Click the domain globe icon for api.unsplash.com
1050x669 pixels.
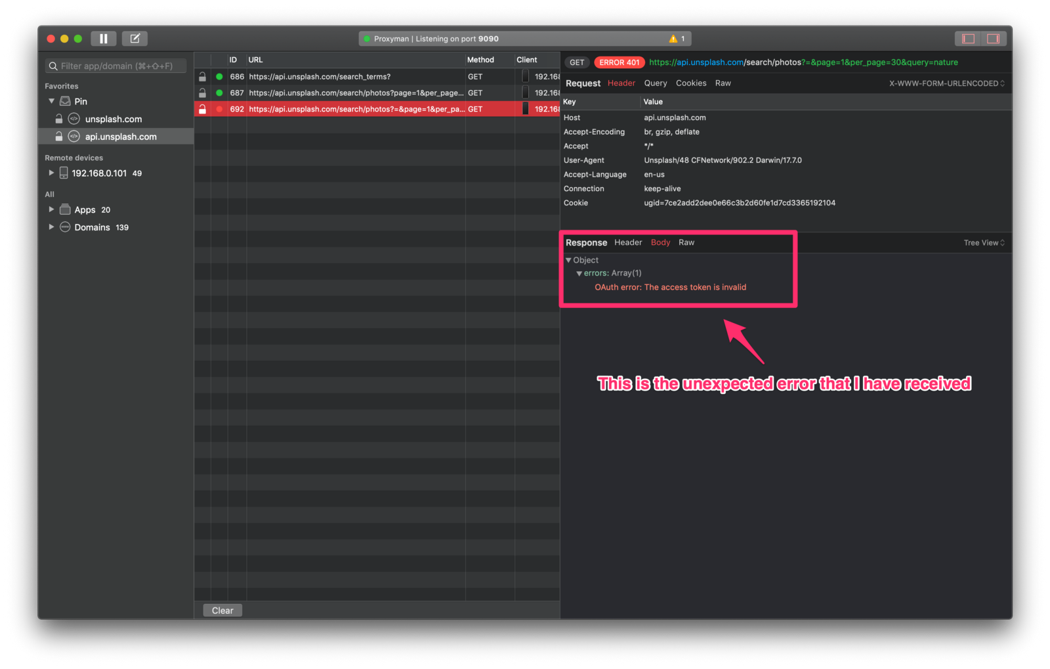[x=74, y=137]
